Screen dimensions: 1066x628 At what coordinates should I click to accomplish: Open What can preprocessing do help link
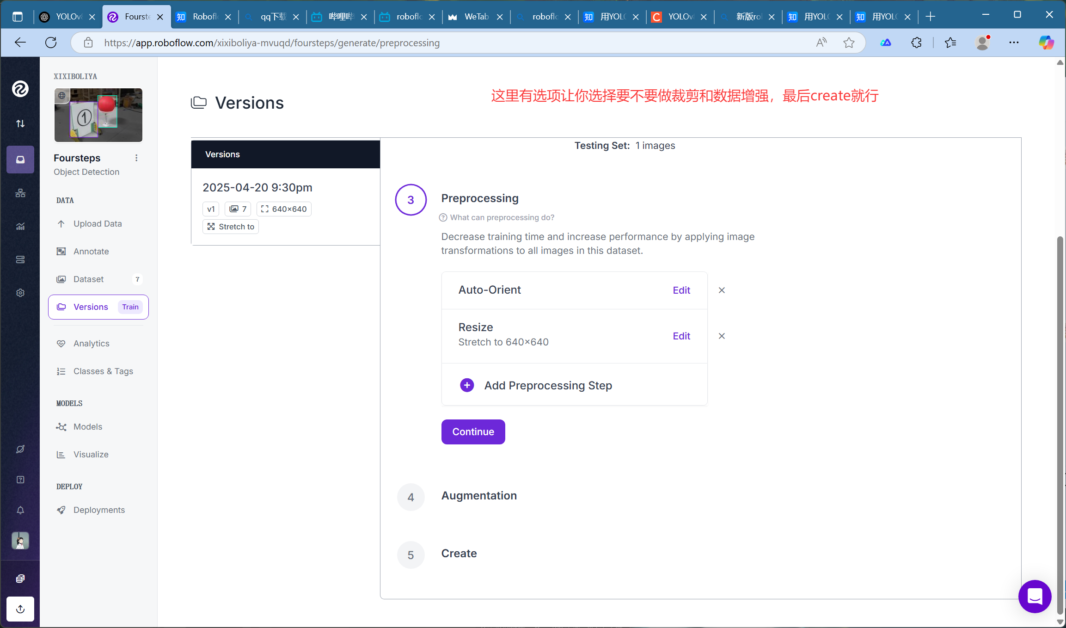[x=502, y=218]
